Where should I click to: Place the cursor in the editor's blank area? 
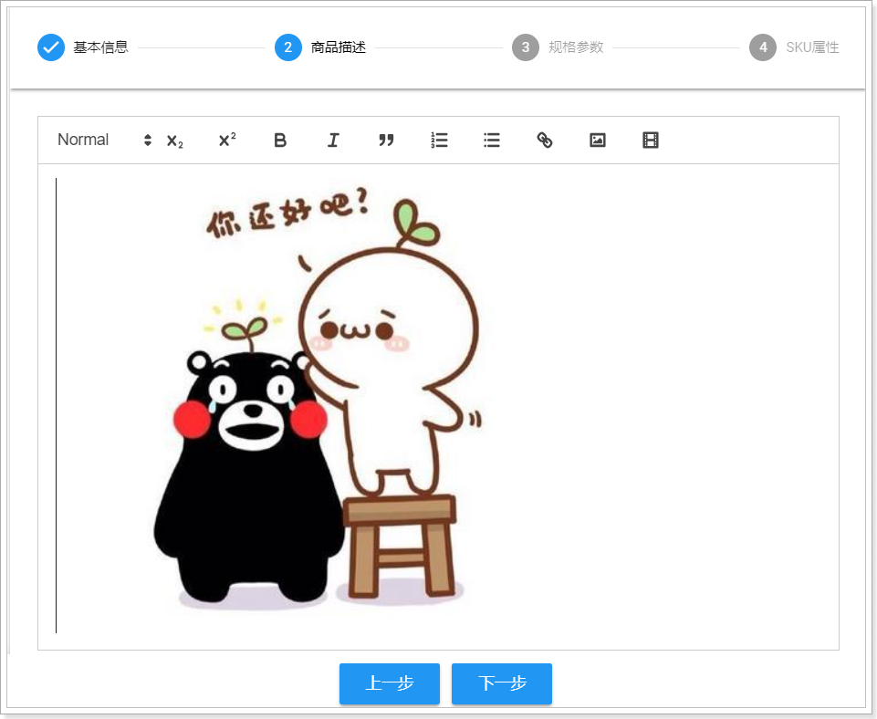pyautogui.click(x=675, y=411)
